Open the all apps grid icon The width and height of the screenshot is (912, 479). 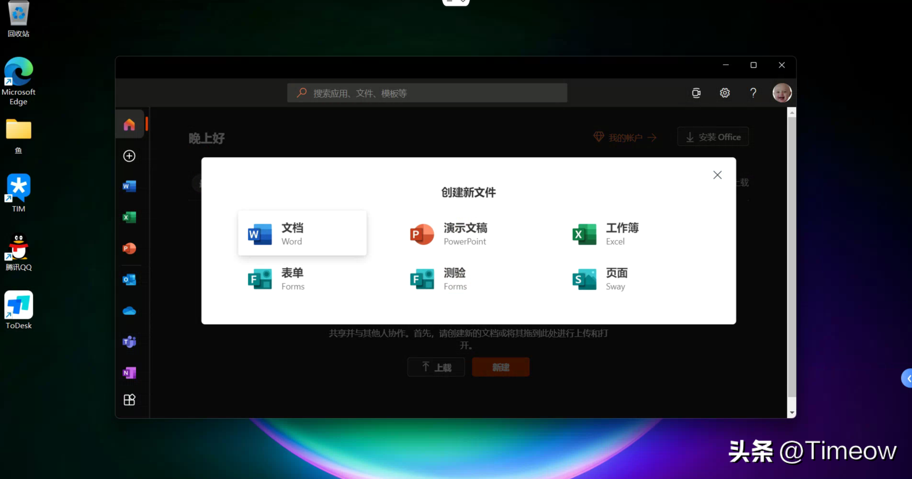[x=129, y=400]
